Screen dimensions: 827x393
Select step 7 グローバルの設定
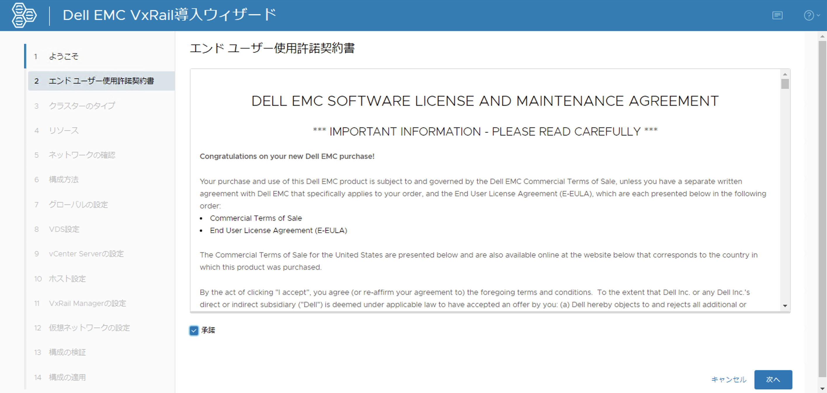pos(78,204)
